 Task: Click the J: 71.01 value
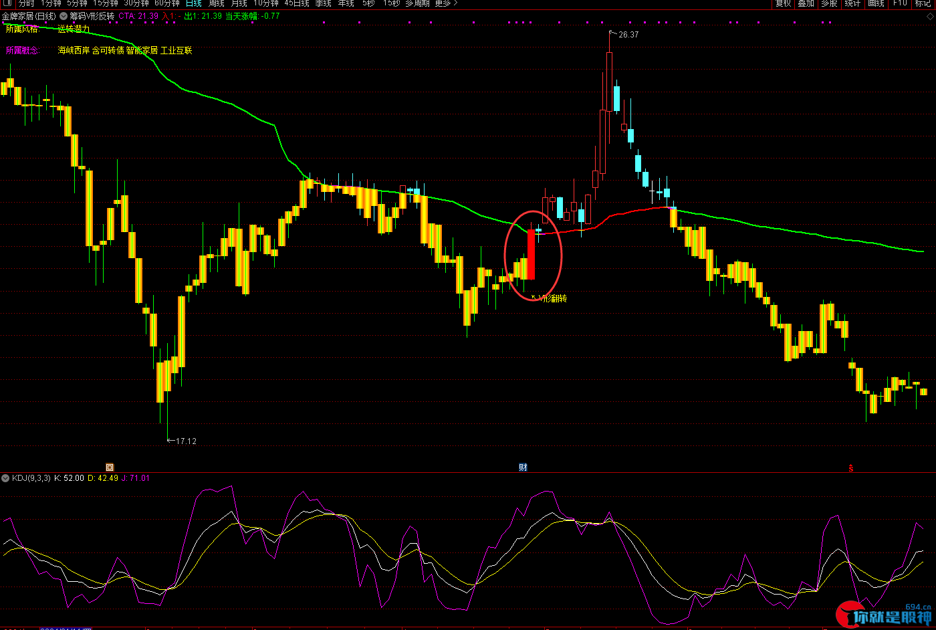coord(136,478)
